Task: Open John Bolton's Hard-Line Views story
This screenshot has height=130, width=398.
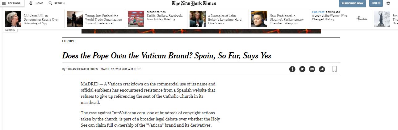Action: click(x=225, y=19)
